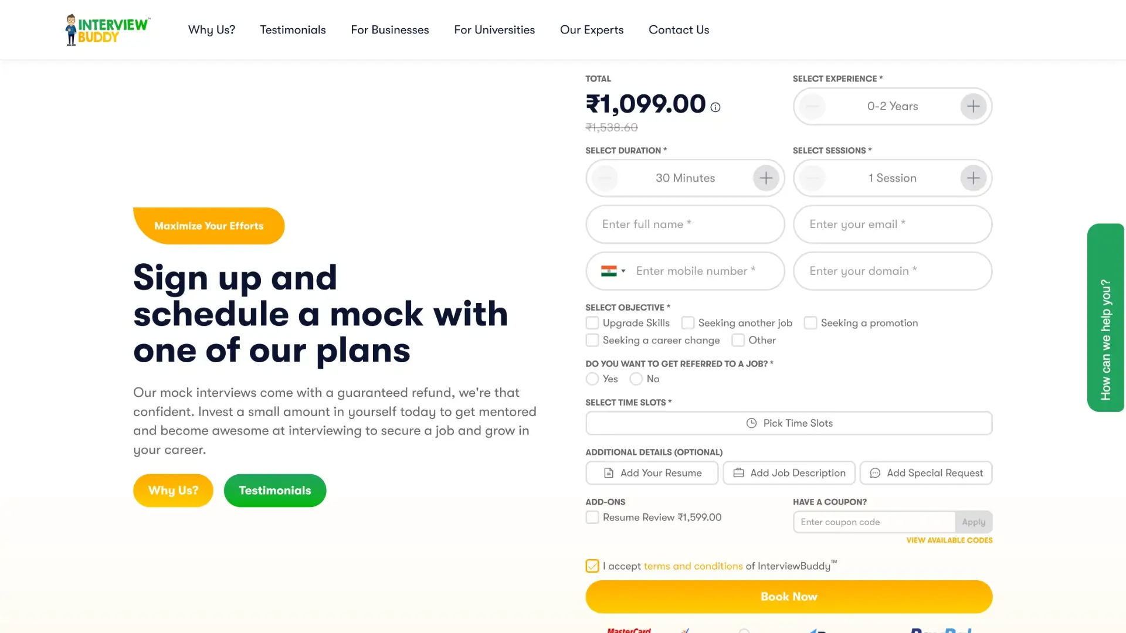Increase duration using the plus icon
Viewport: 1126px width, 633px height.
(766, 178)
